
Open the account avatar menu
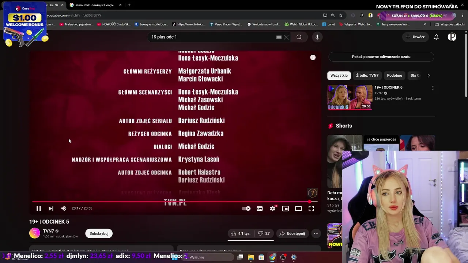(452, 37)
